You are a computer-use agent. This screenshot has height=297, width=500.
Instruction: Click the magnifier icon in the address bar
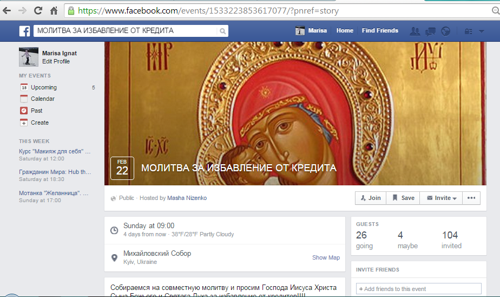click(496, 11)
